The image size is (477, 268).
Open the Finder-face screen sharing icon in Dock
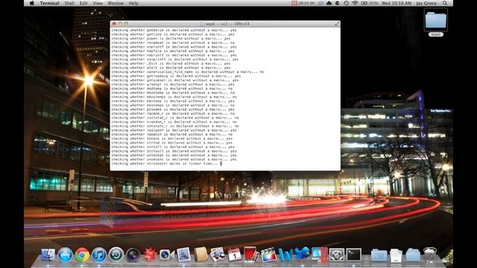coord(320,255)
